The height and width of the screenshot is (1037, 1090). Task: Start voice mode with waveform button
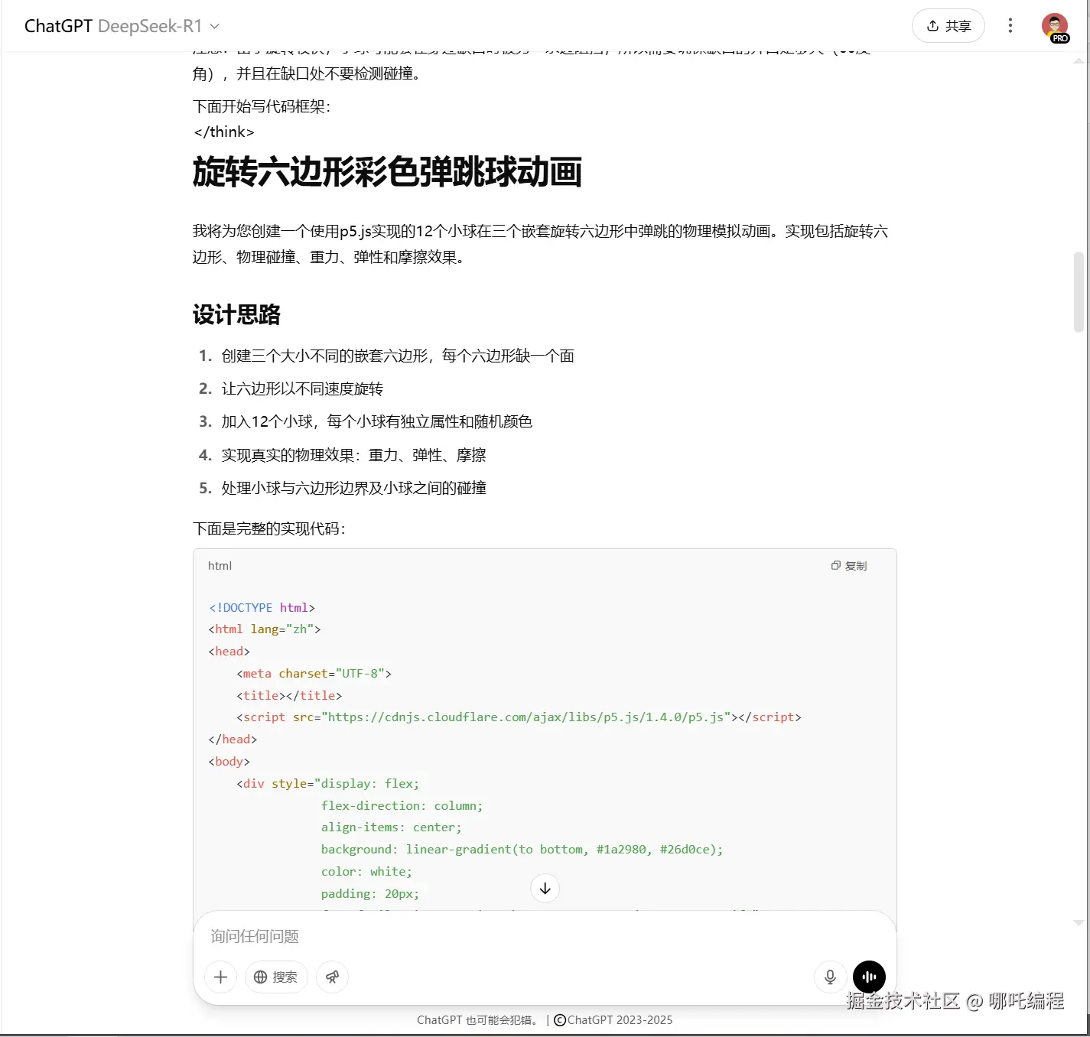(x=869, y=977)
